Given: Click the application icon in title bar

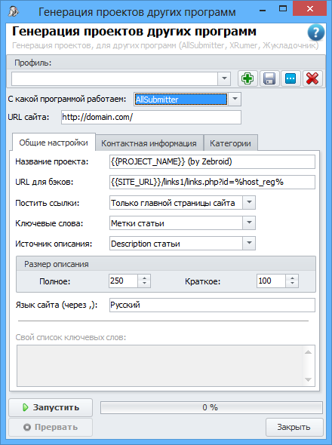Looking at the screenshot, I should coord(14,11).
